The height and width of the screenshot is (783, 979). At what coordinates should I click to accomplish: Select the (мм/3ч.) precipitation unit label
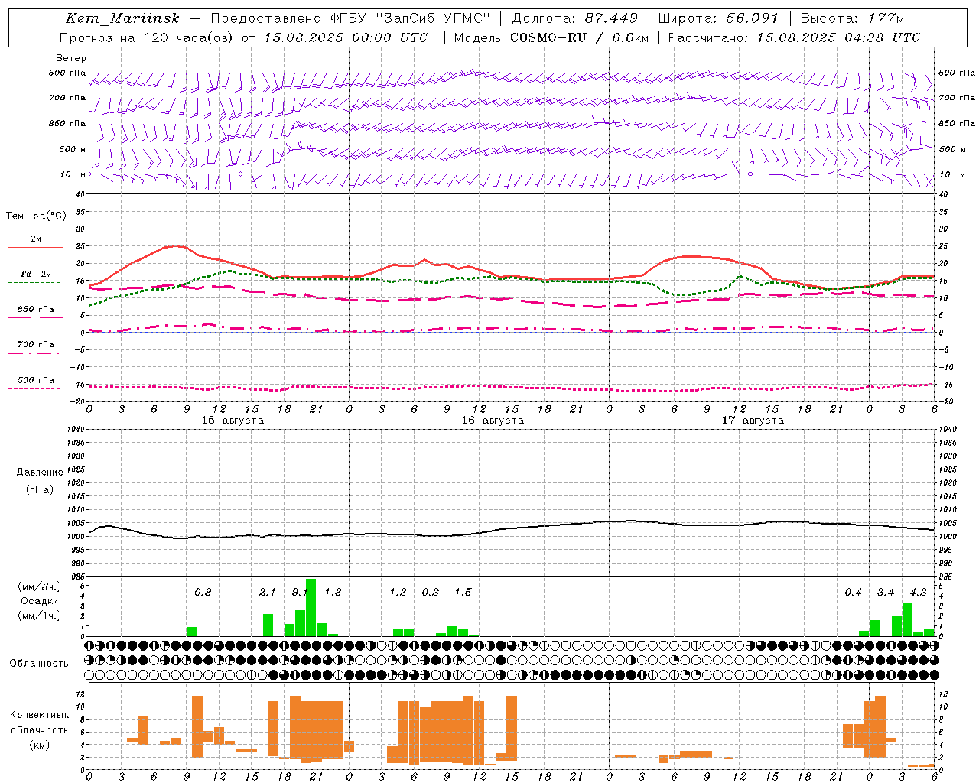(39, 587)
